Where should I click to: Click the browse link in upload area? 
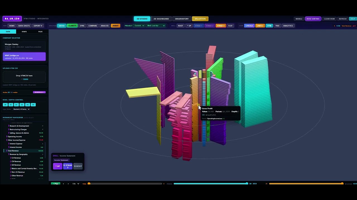pyautogui.click(x=26, y=79)
